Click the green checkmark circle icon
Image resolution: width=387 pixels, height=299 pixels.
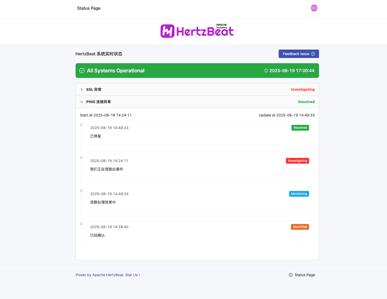pyautogui.click(x=82, y=71)
